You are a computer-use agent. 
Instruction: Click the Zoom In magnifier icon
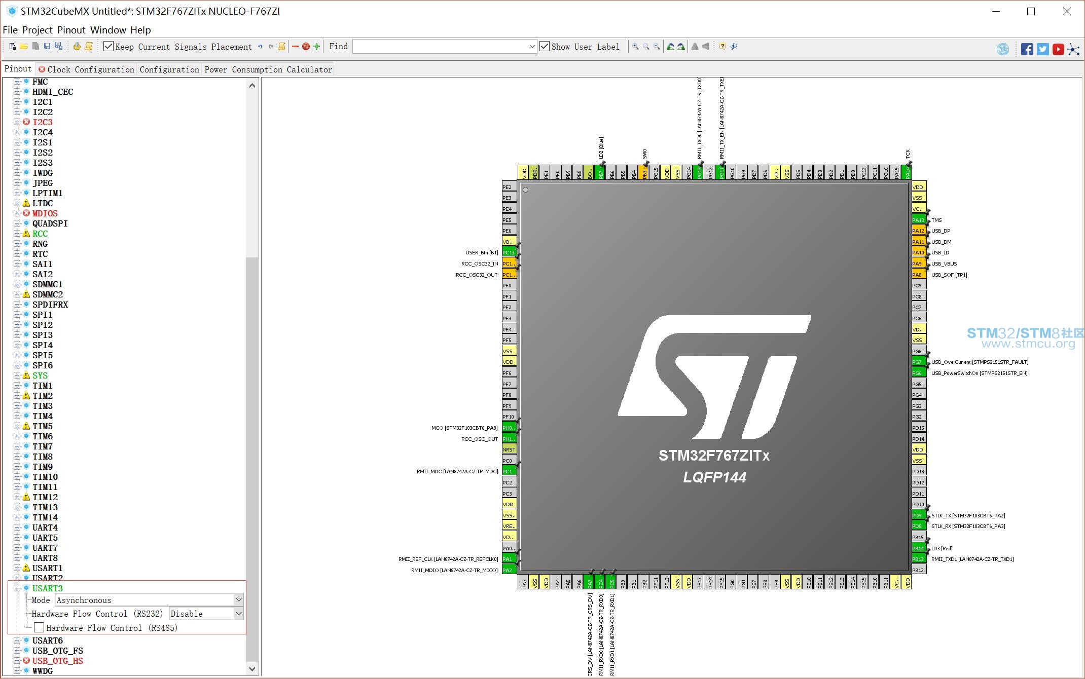click(x=635, y=47)
